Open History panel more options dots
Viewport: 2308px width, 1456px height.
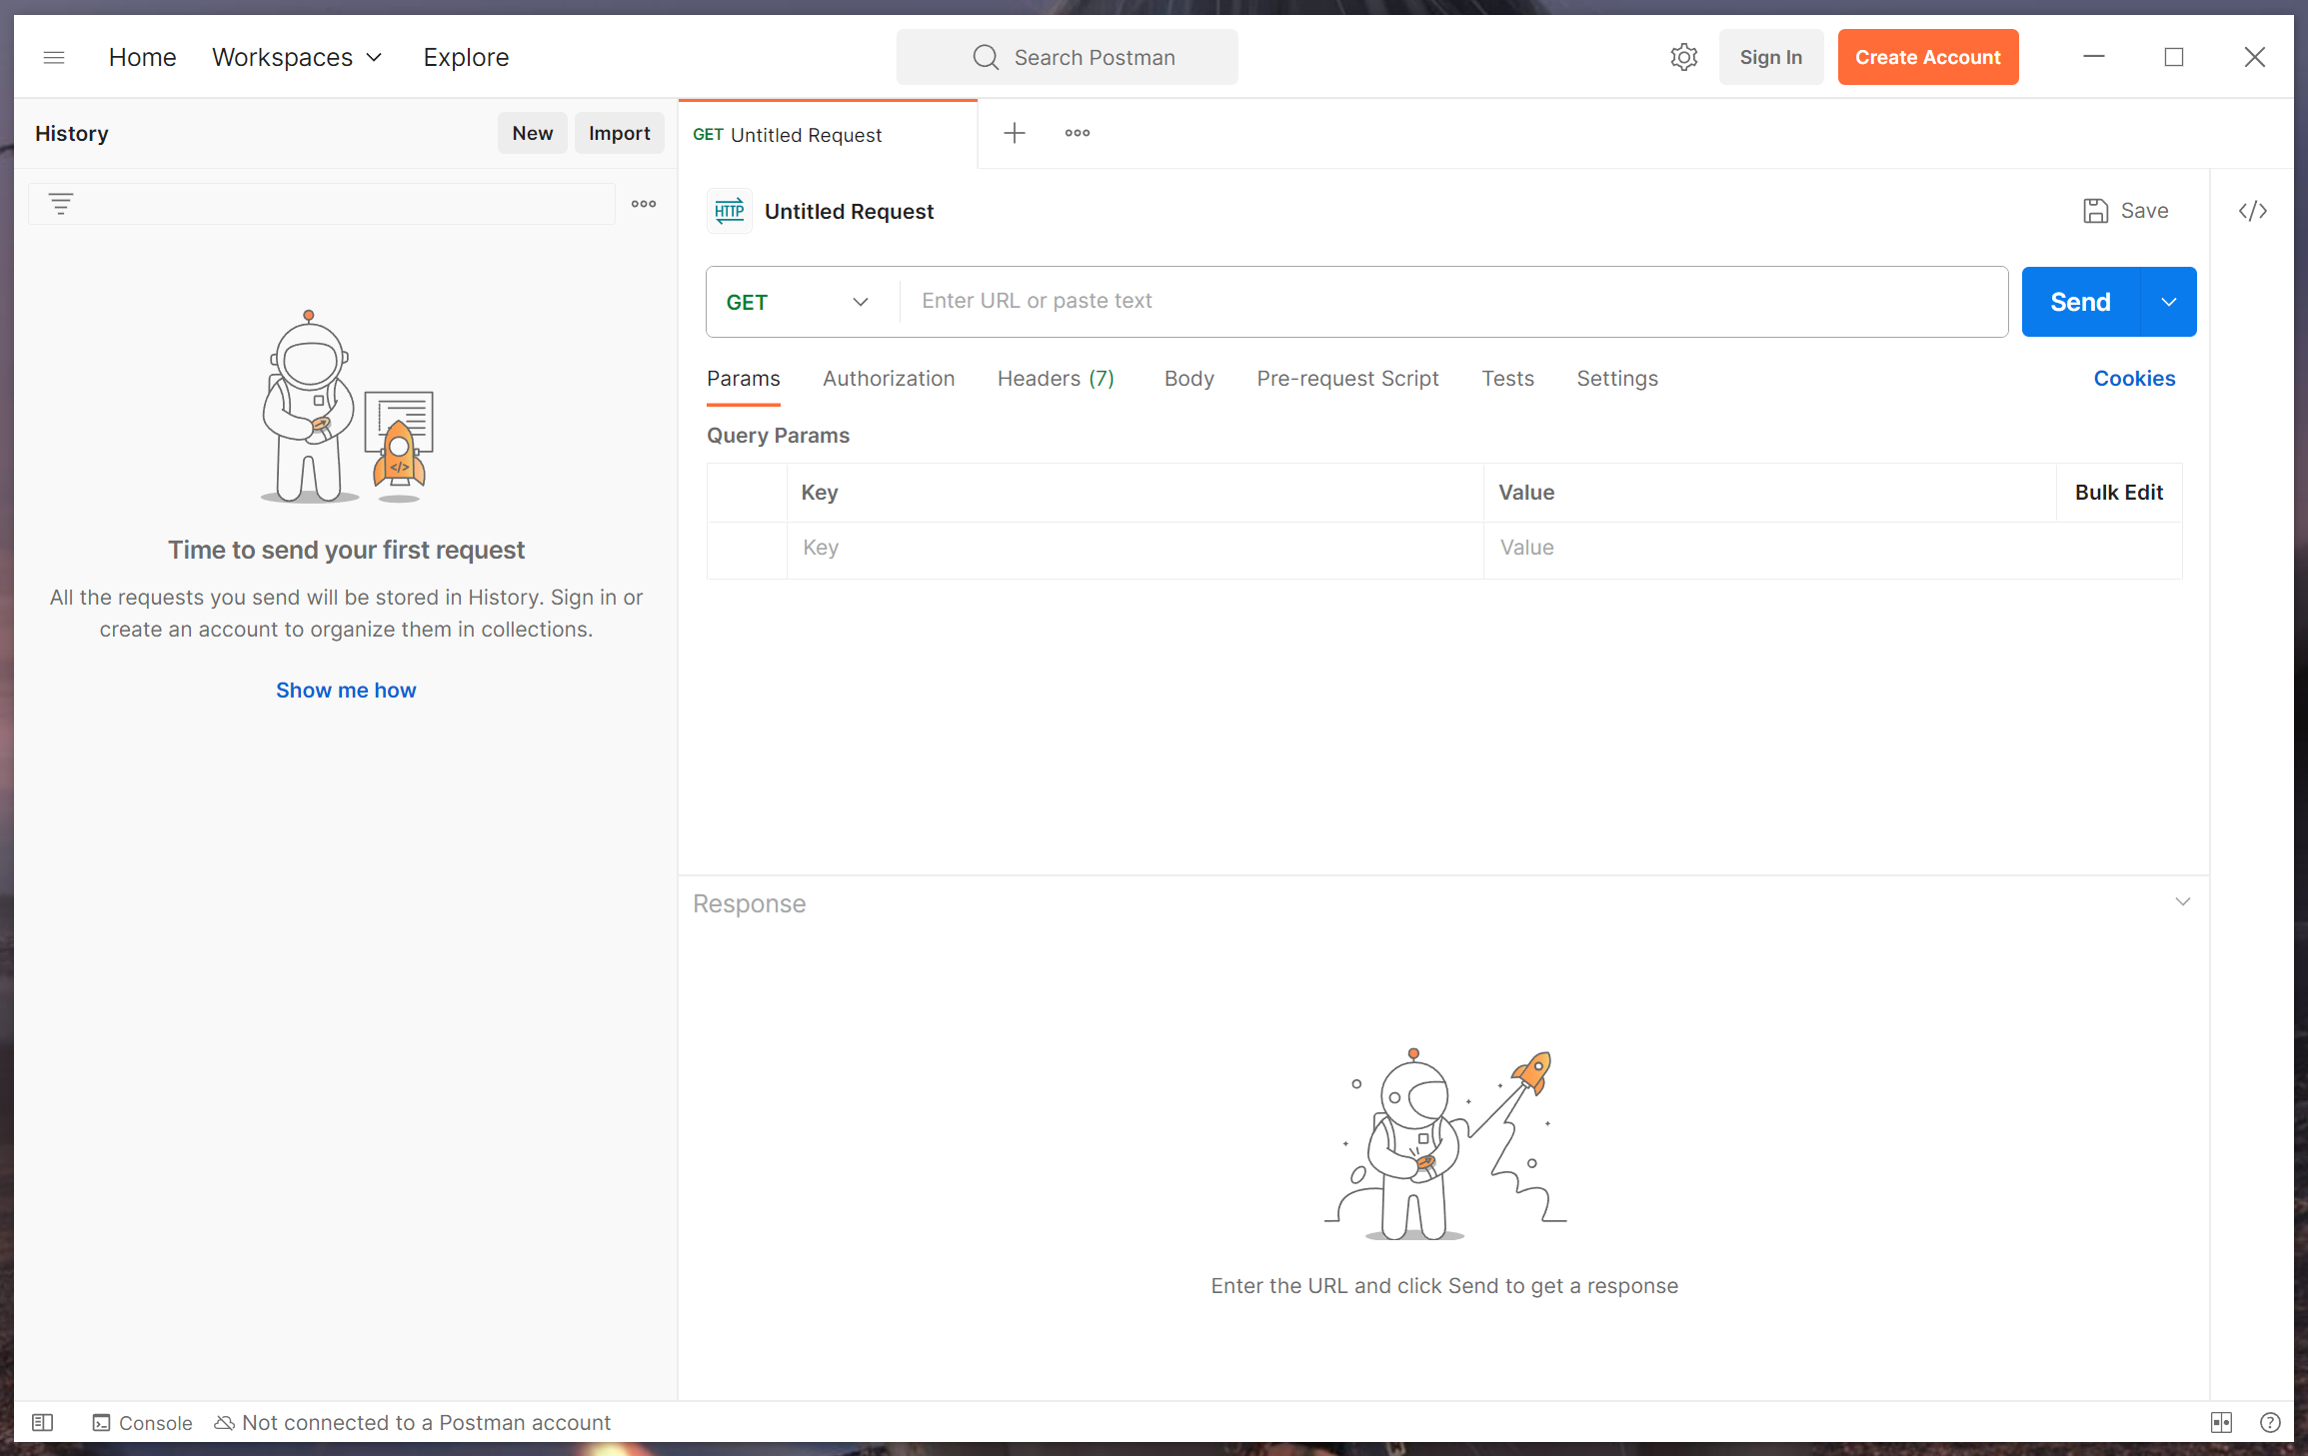[x=644, y=204]
